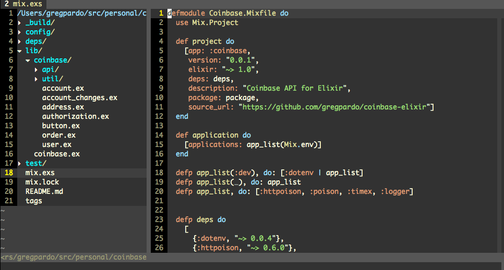Click 'defp app_list(_)' line
Screen dimensions: 504x270
pos(238,182)
